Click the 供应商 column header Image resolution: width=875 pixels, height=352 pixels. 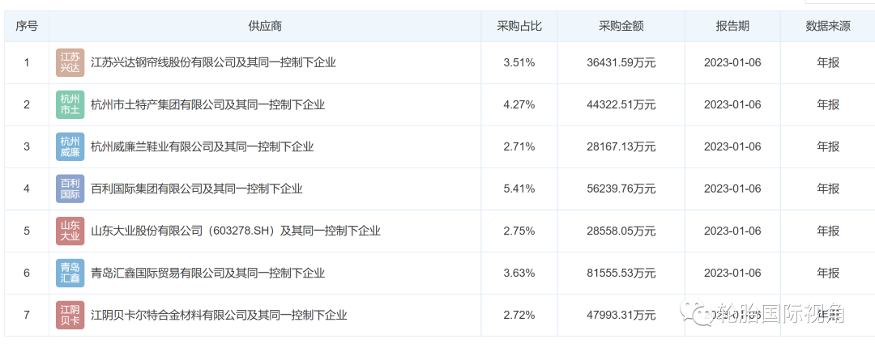265,26
